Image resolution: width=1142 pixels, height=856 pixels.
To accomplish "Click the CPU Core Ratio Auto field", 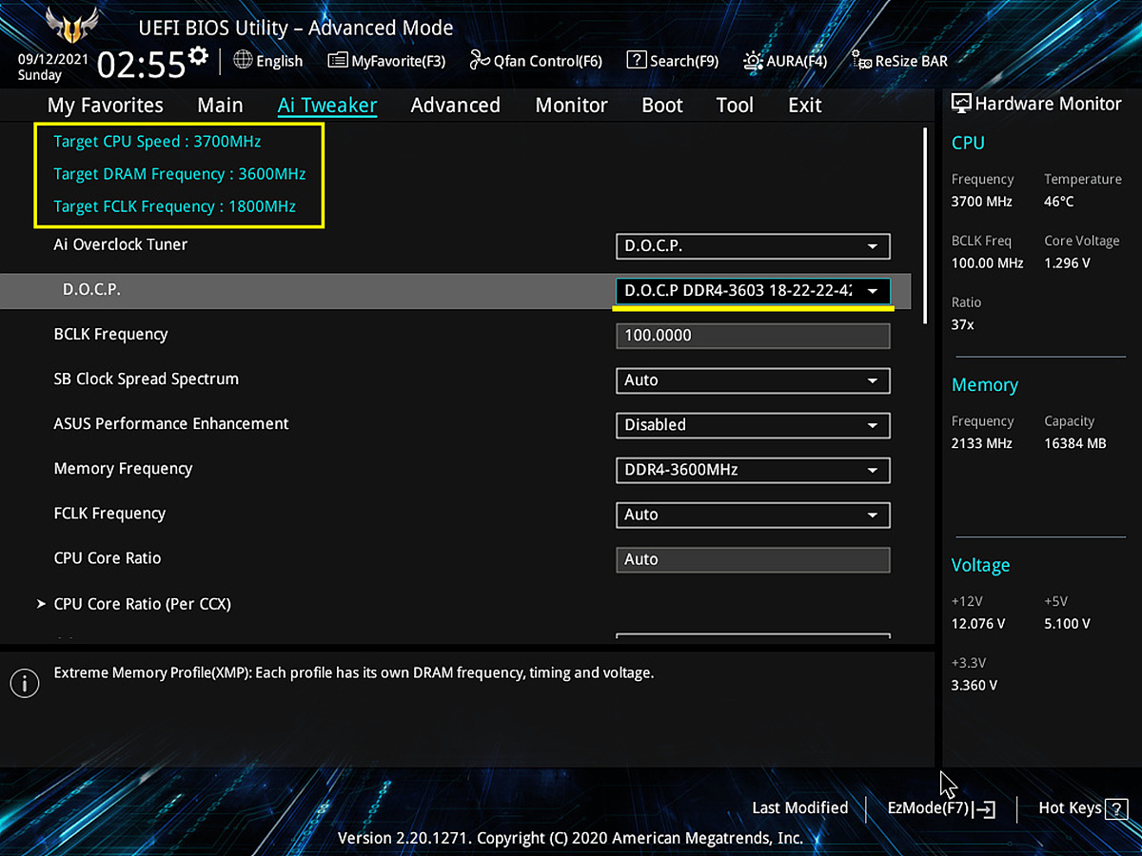I will [753, 559].
